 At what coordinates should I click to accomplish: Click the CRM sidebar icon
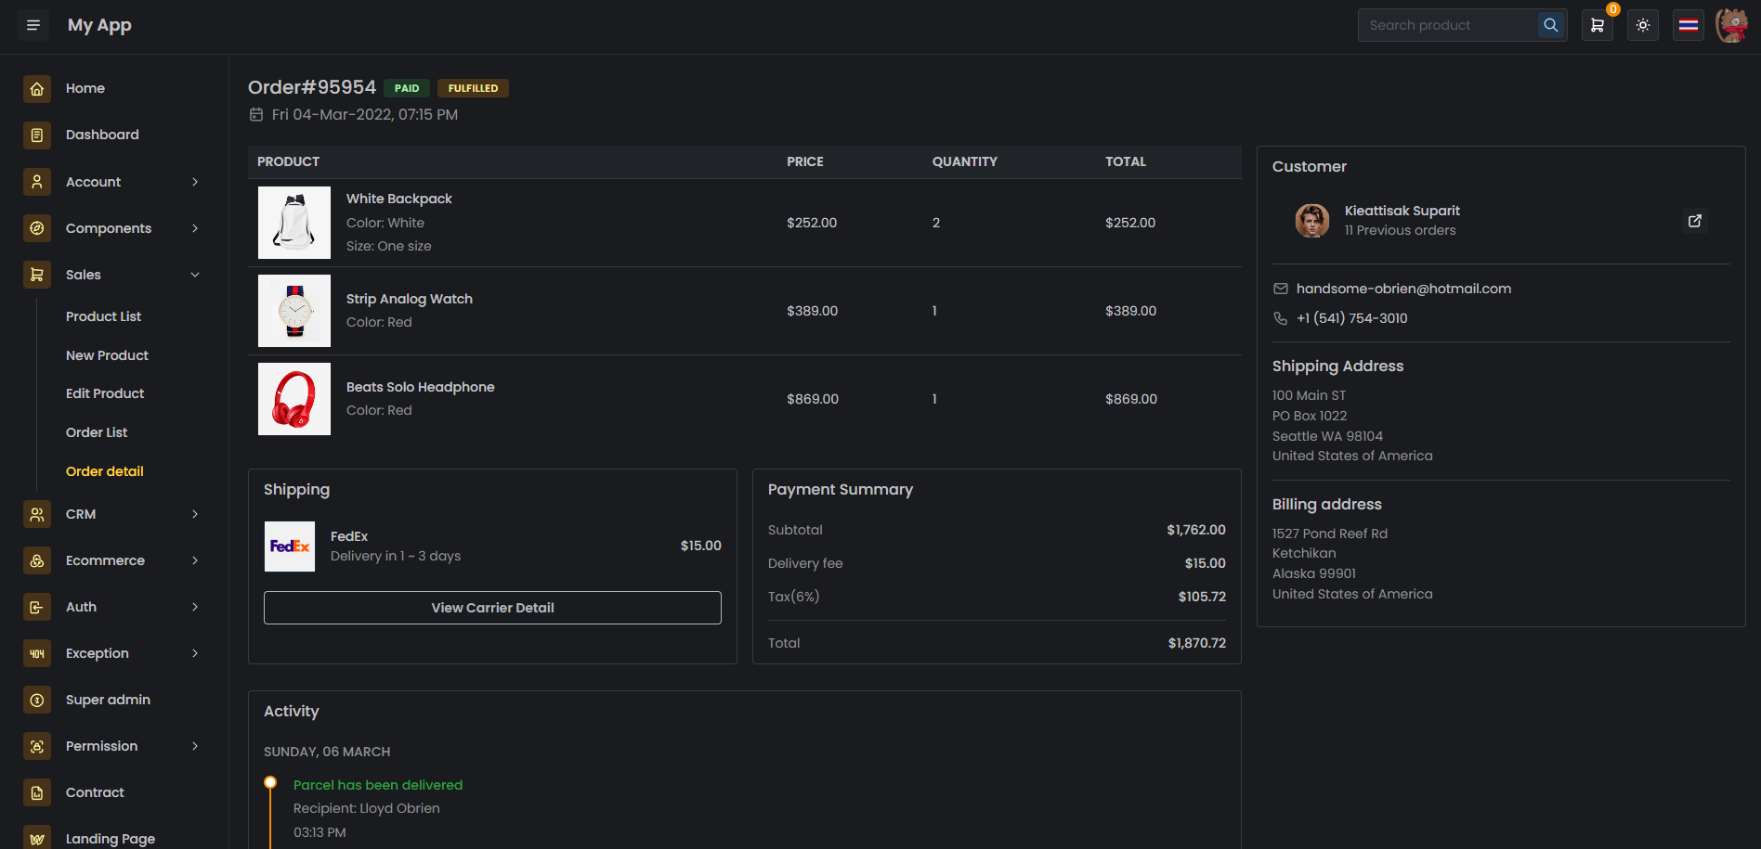coord(37,514)
